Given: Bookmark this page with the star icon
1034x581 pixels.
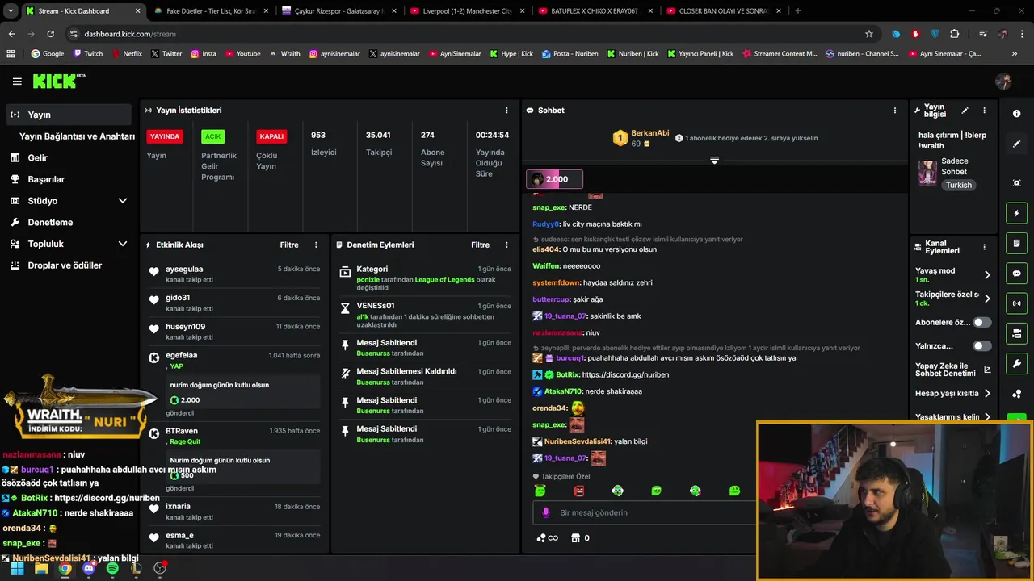Looking at the screenshot, I should click(x=869, y=34).
